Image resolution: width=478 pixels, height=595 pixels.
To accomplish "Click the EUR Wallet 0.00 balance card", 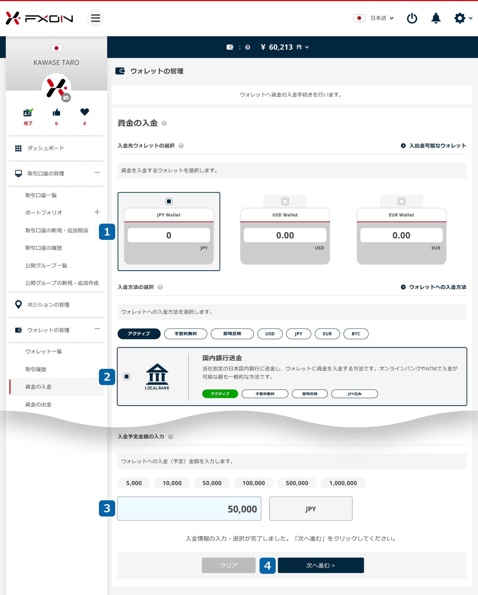I will [x=402, y=236].
